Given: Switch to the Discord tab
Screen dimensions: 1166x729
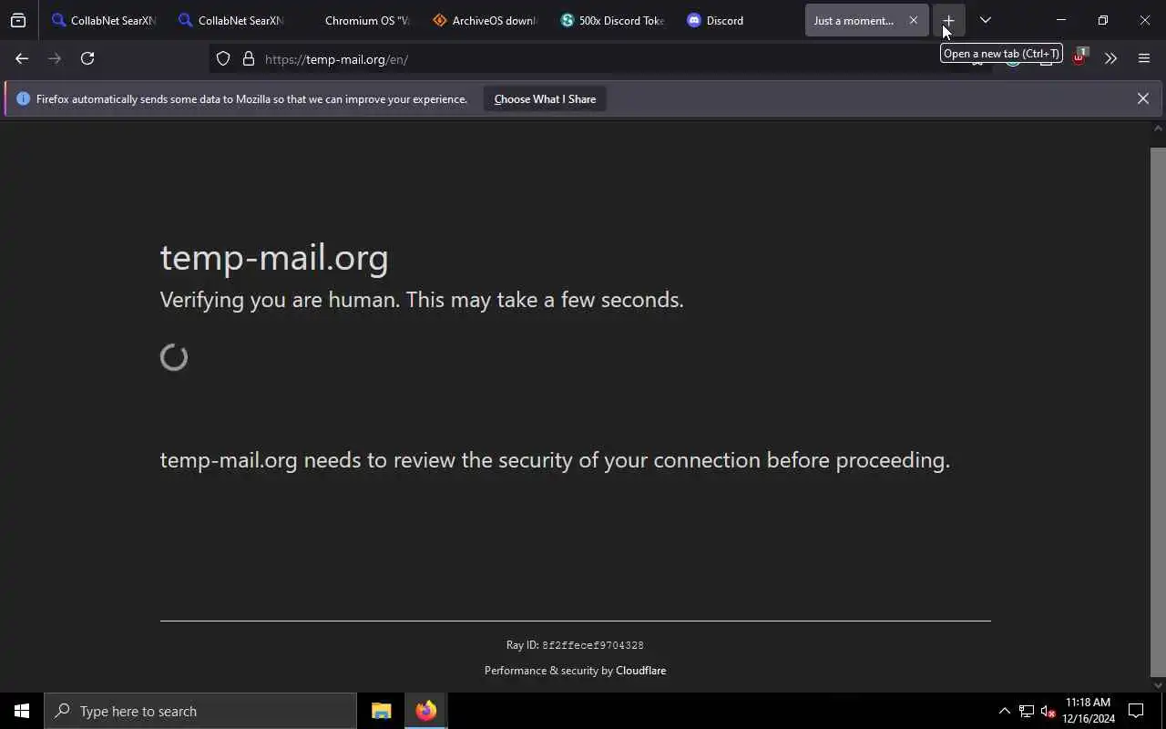Looking at the screenshot, I should [x=741, y=20].
